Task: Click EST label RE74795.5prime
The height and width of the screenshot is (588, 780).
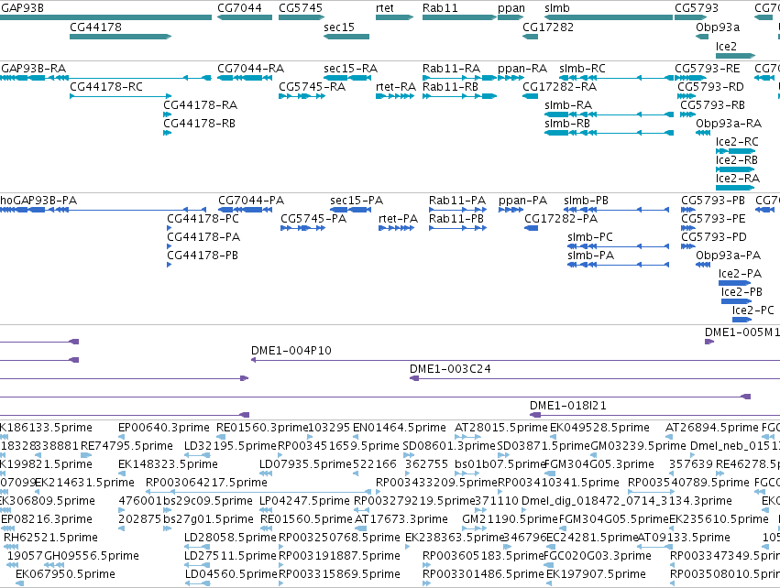Action: coord(126,446)
